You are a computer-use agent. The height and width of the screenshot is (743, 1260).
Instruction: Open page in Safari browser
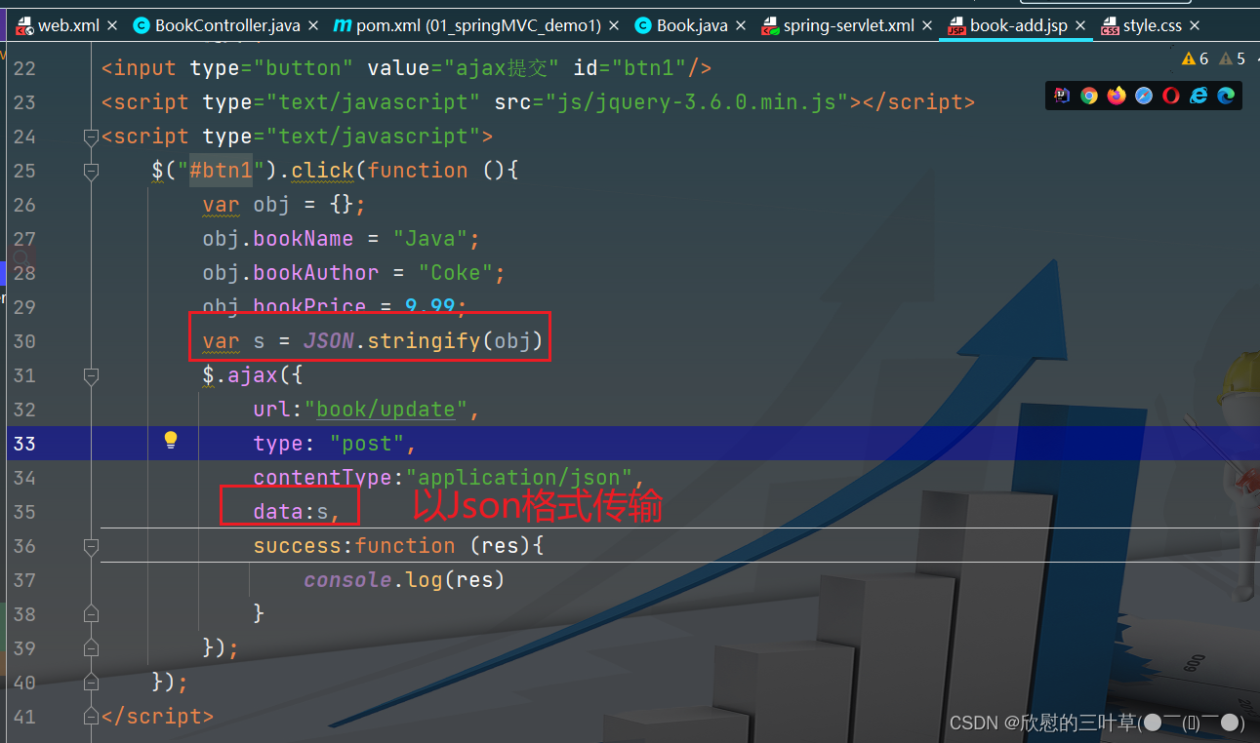click(1144, 96)
